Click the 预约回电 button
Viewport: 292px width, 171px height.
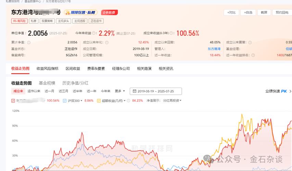click(282, 12)
